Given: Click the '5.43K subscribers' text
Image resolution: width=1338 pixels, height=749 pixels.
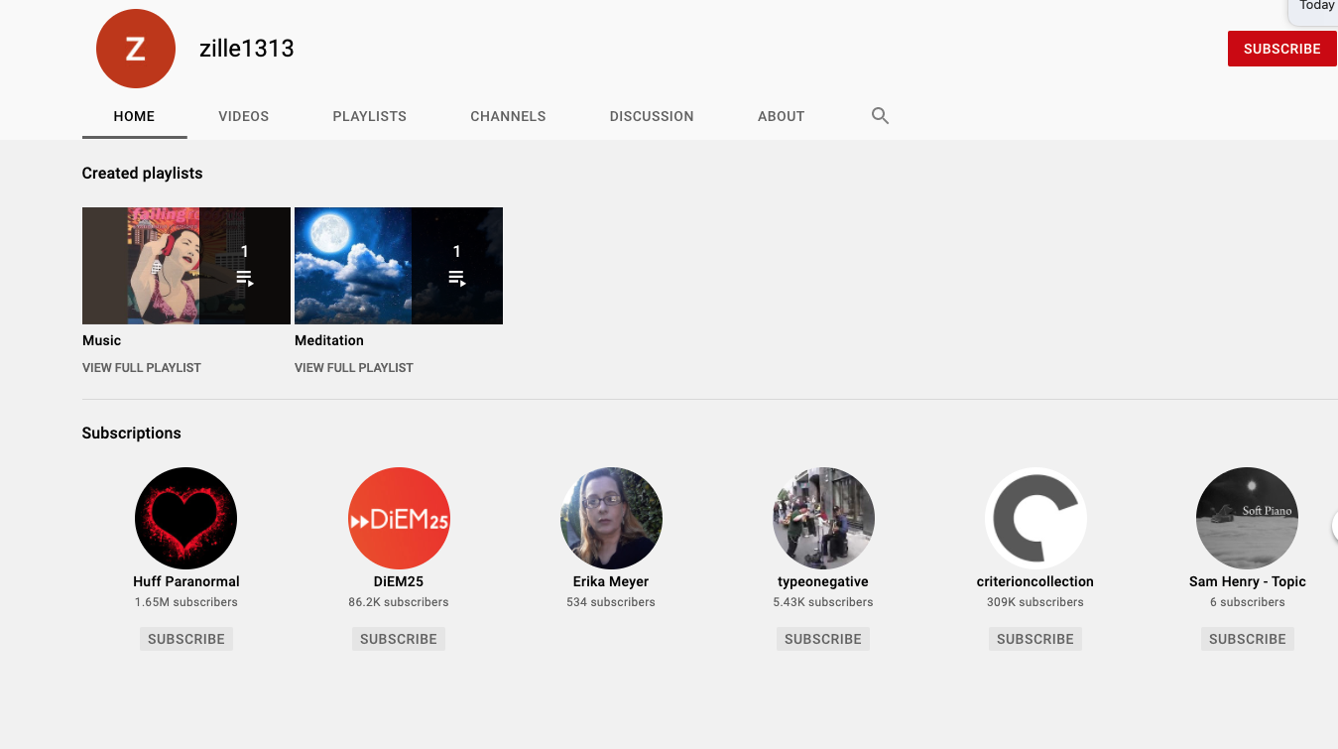Looking at the screenshot, I should [x=823, y=602].
